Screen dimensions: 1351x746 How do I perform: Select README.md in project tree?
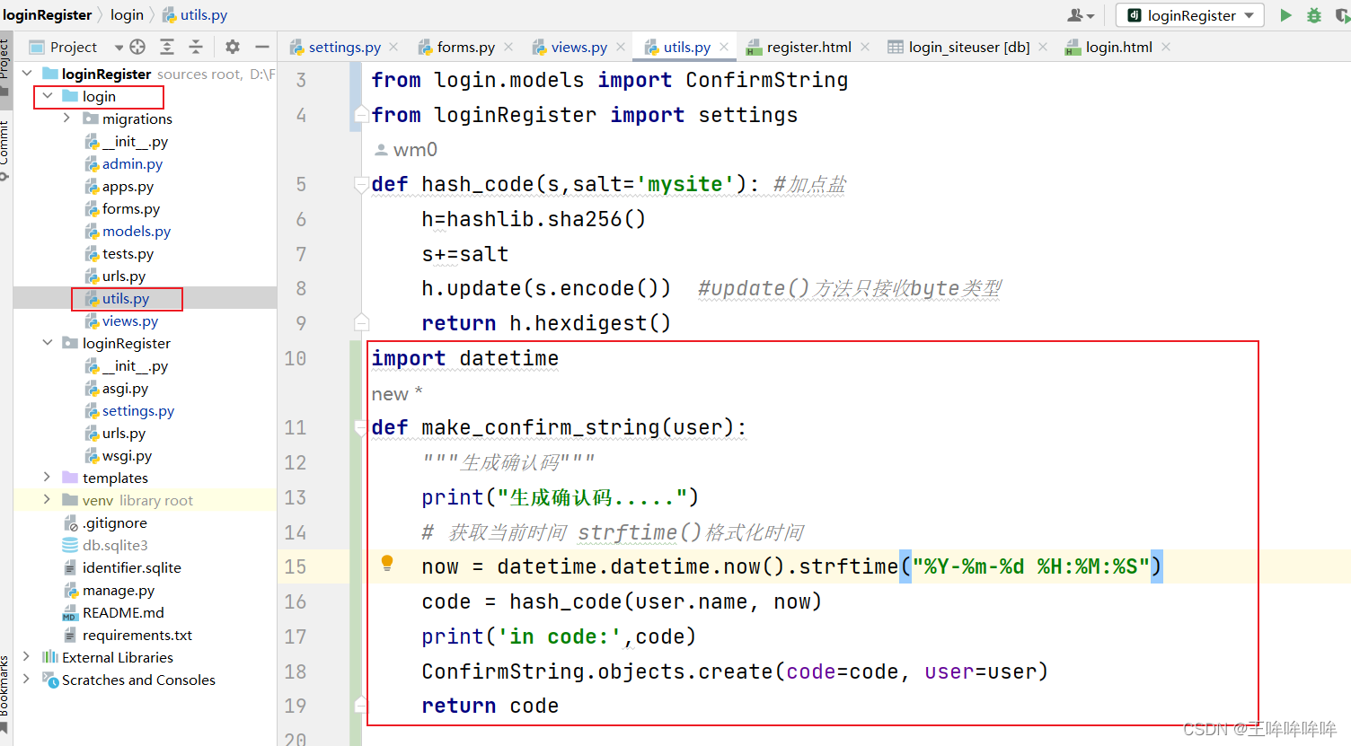tap(123, 612)
